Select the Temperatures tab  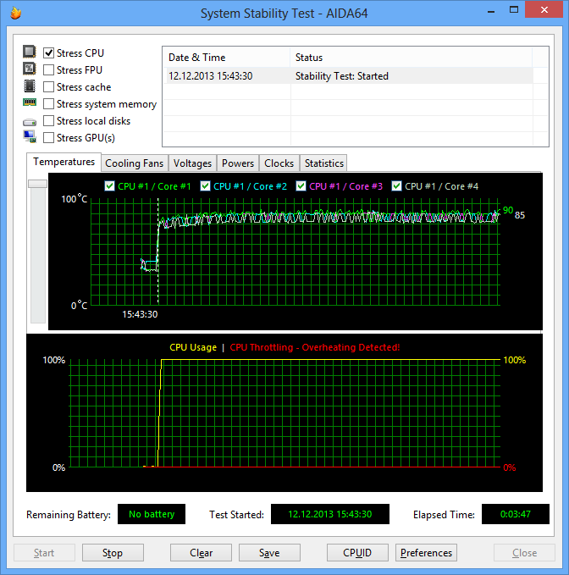64,162
